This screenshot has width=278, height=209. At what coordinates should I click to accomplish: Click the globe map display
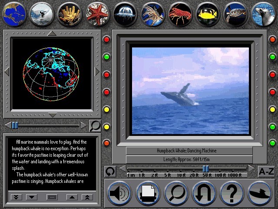pyautogui.click(x=52, y=74)
